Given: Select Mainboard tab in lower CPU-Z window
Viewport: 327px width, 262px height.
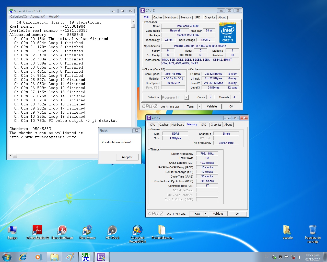Looking at the screenshot, I should [x=178, y=125].
